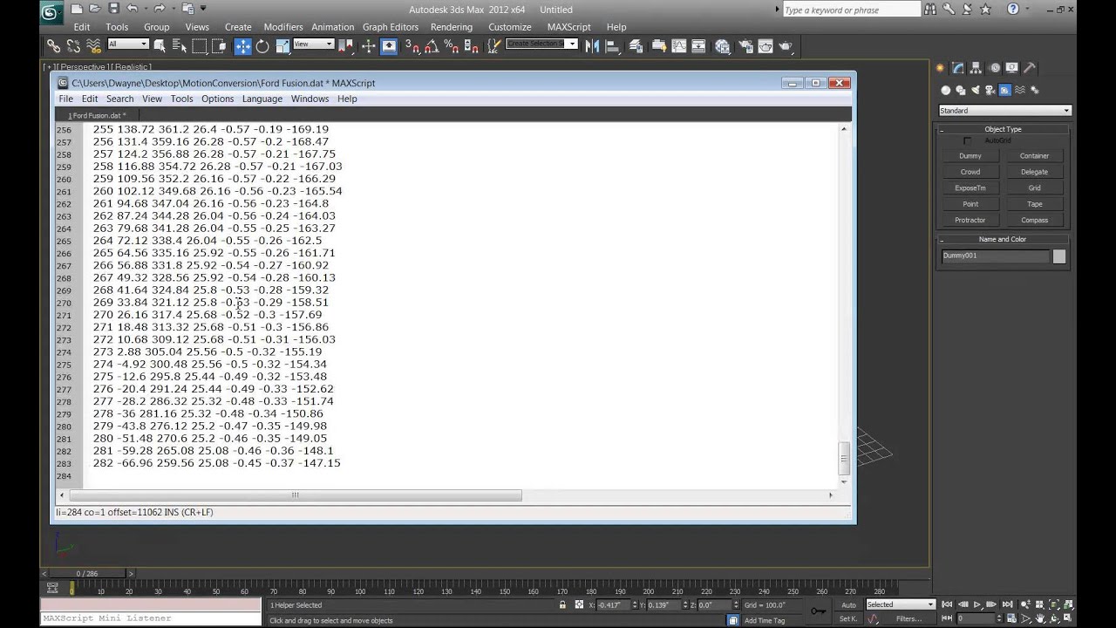Open the quick access toolbar customize arrow
The width and height of the screenshot is (1116, 628).
coord(203,9)
